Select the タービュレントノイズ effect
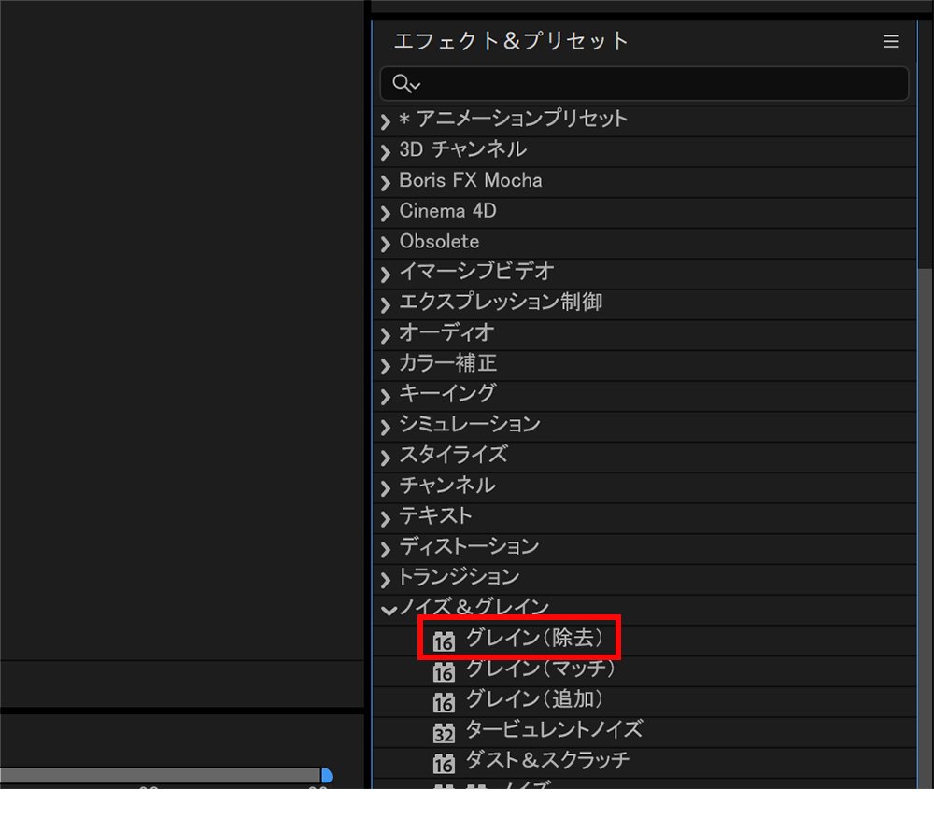The height and width of the screenshot is (817, 934). (554, 730)
